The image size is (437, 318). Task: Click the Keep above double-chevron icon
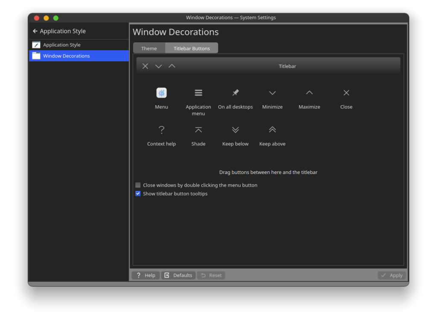point(272,130)
